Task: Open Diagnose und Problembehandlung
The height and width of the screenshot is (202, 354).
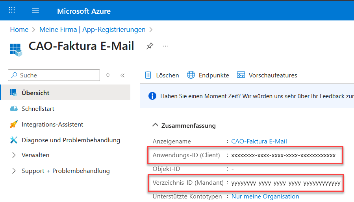Action: (x=70, y=140)
